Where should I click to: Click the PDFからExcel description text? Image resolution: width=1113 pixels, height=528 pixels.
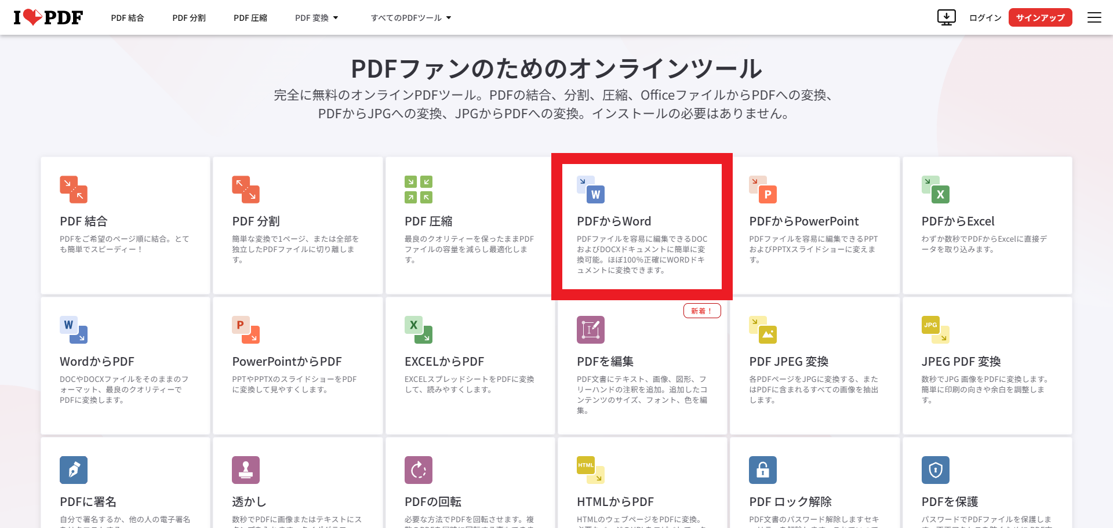click(984, 244)
